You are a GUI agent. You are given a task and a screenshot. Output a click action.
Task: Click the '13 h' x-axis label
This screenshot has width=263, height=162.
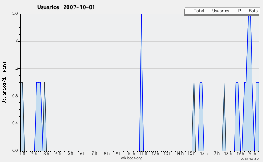(167, 153)
